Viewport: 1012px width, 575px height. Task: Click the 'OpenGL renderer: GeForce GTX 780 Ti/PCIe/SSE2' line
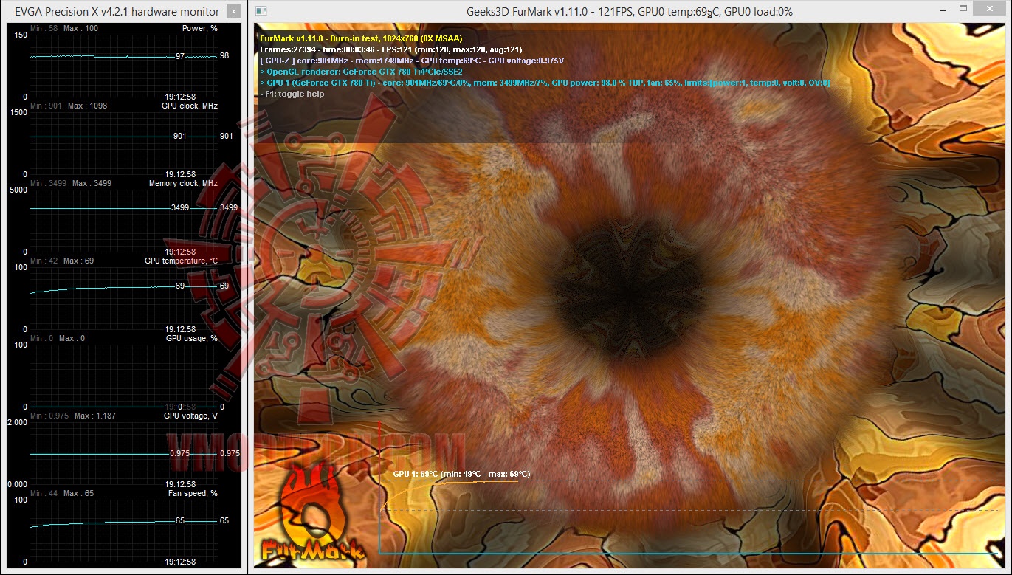pos(361,72)
